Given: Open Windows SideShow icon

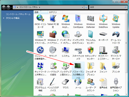Looking at the screenshot, I should 103,18.
